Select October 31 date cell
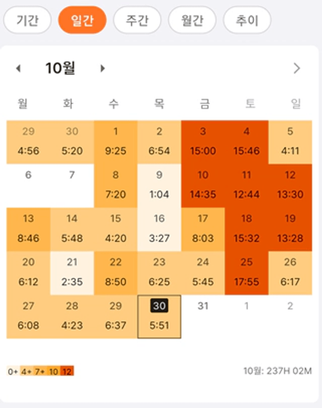Image resolution: width=322 pixels, height=408 pixels. pos(203,316)
